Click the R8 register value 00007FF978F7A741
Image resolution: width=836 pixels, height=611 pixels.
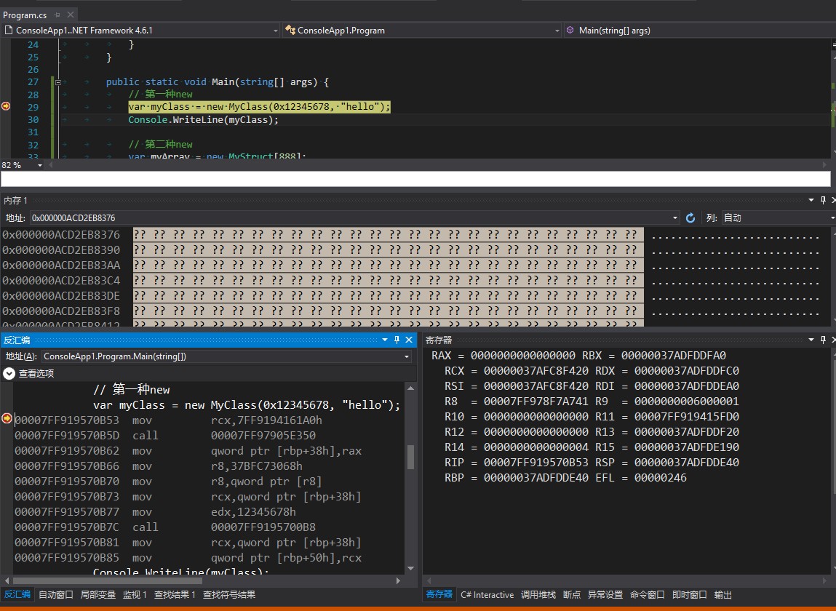pos(536,402)
